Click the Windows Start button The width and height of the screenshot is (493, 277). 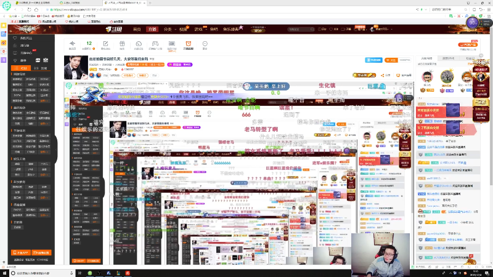[4, 273]
